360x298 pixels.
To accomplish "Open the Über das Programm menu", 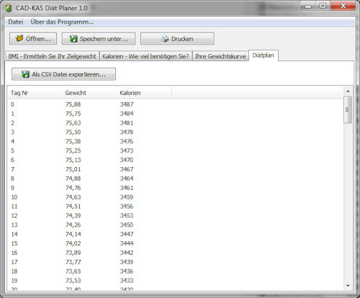I will (x=62, y=22).
